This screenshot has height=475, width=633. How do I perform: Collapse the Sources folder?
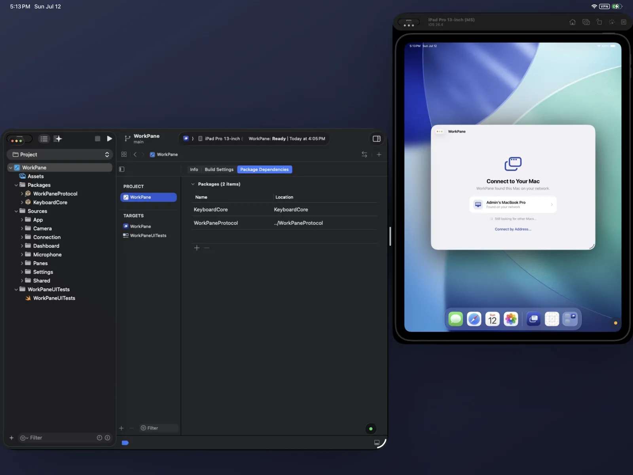pyautogui.click(x=16, y=211)
